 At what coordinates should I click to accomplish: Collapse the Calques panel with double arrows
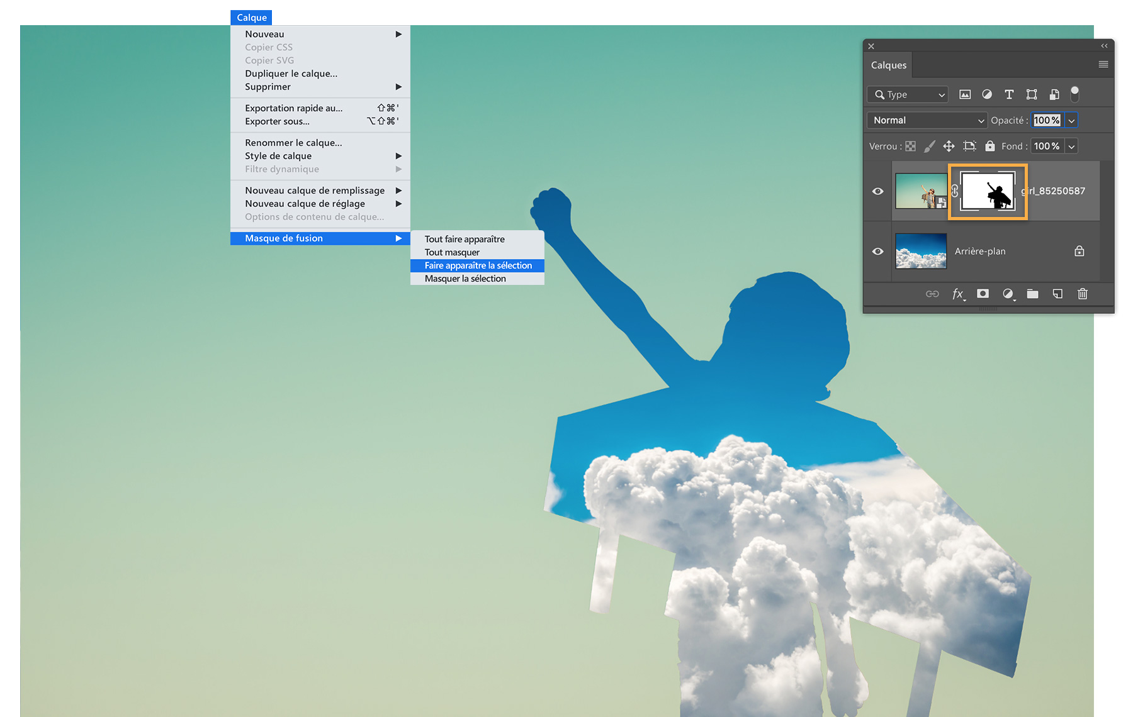tap(1104, 46)
